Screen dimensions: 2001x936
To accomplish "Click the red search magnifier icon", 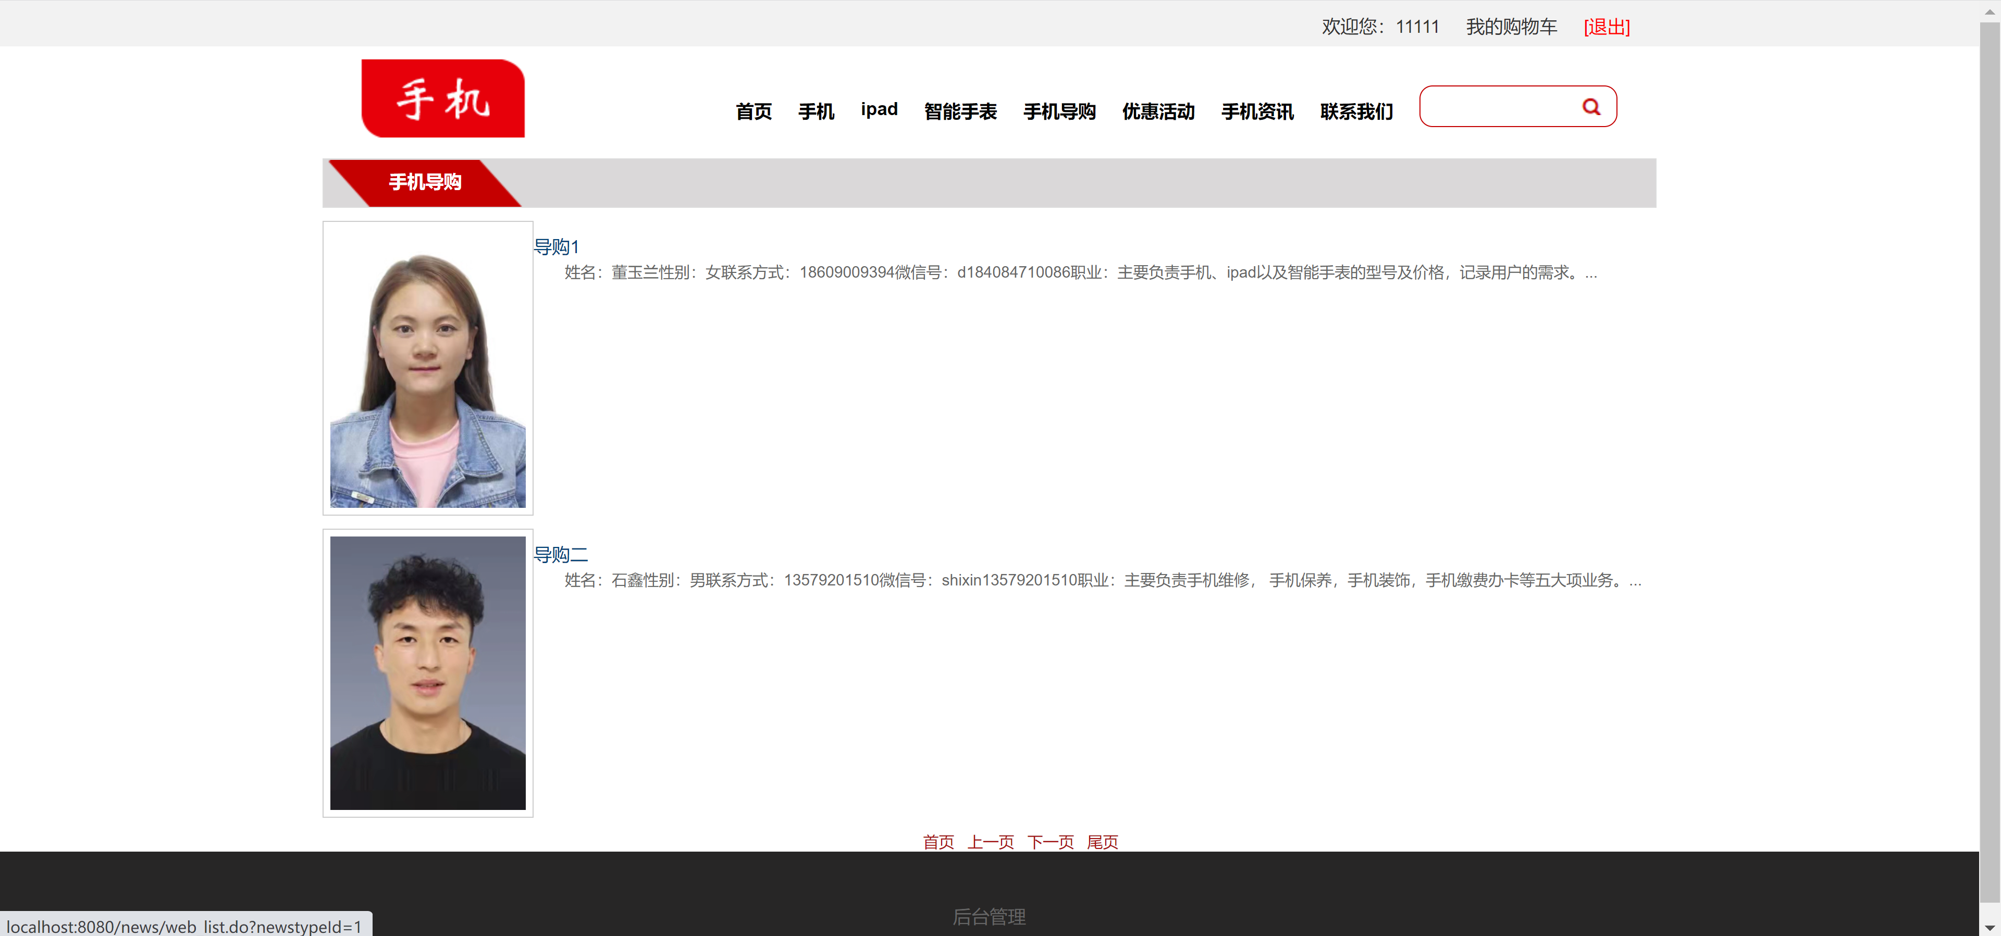I will tap(1591, 107).
